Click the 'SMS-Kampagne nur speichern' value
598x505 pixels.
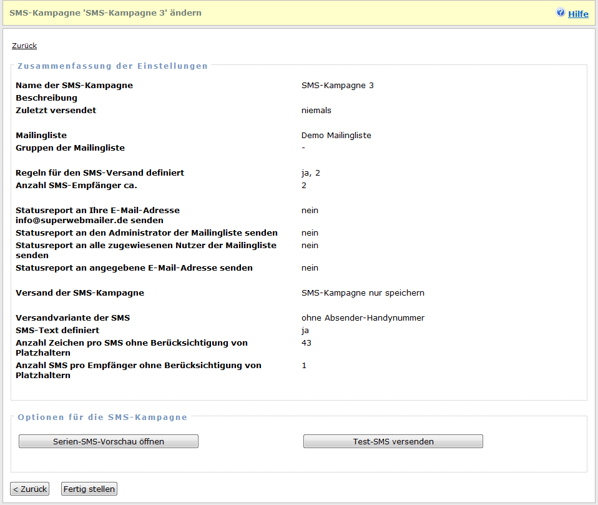[363, 292]
